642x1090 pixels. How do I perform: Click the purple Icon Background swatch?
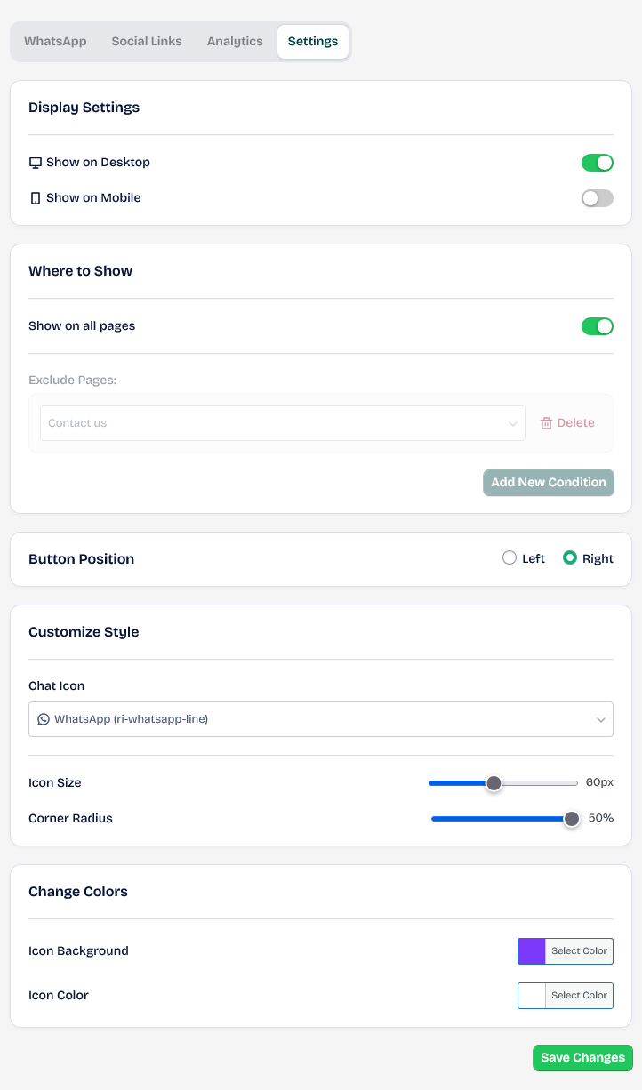[x=532, y=951]
